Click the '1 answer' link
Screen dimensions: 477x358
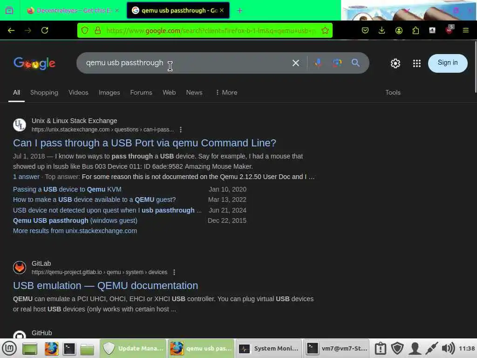pyautogui.click(x=26, y=177)
